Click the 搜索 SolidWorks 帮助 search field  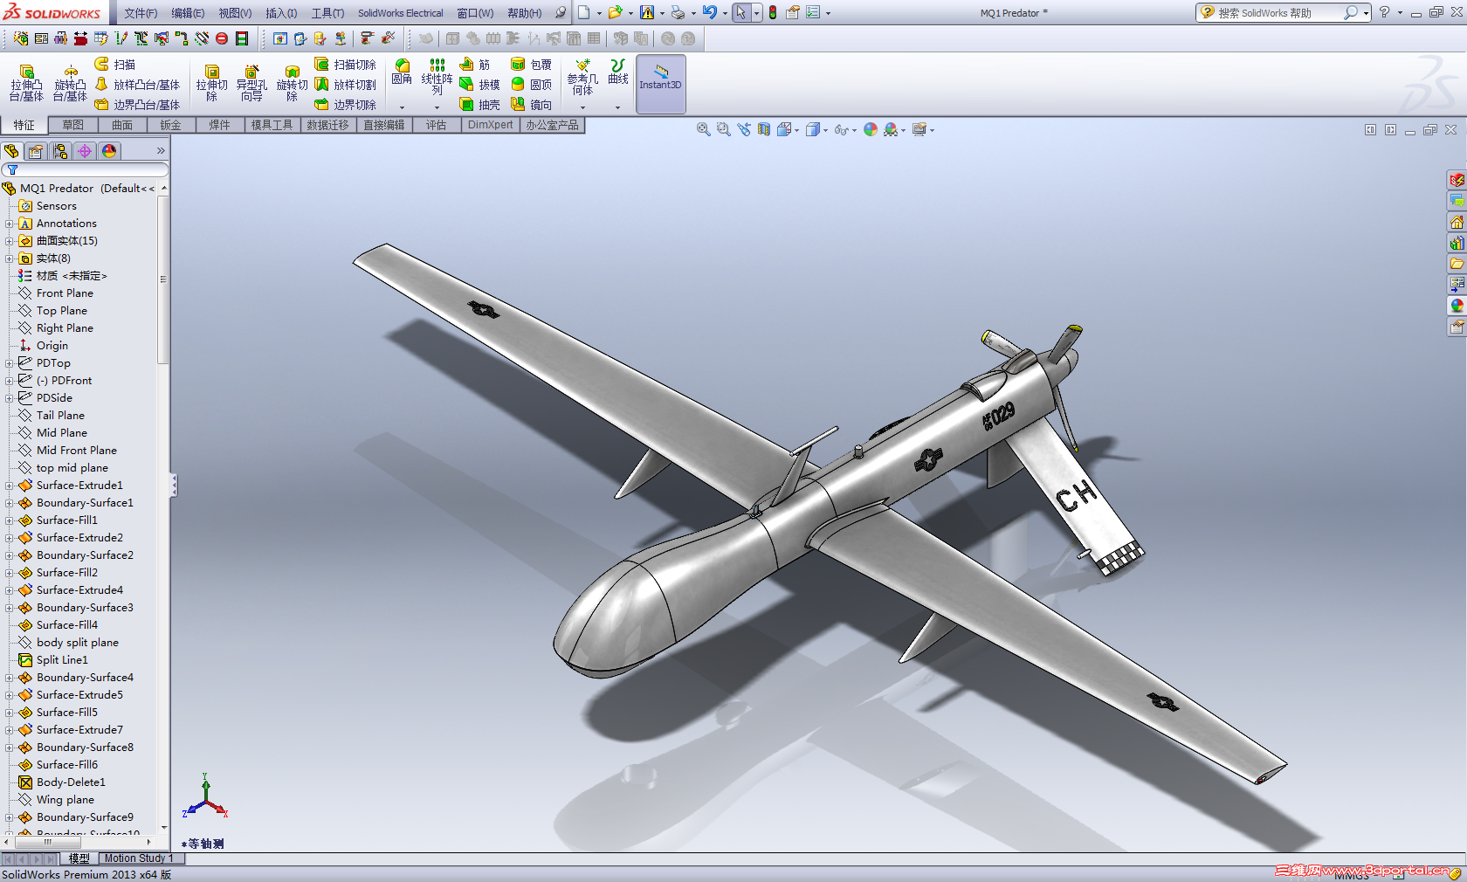click(1280, 13)
